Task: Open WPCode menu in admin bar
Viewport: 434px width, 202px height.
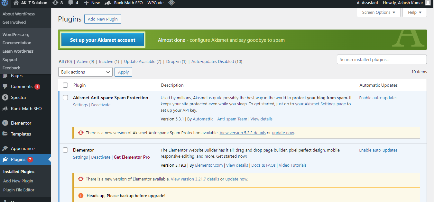Action: (155, 3)
